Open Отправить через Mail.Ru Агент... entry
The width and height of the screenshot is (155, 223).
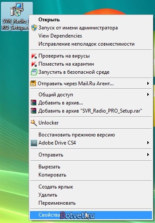pos(91,84)
